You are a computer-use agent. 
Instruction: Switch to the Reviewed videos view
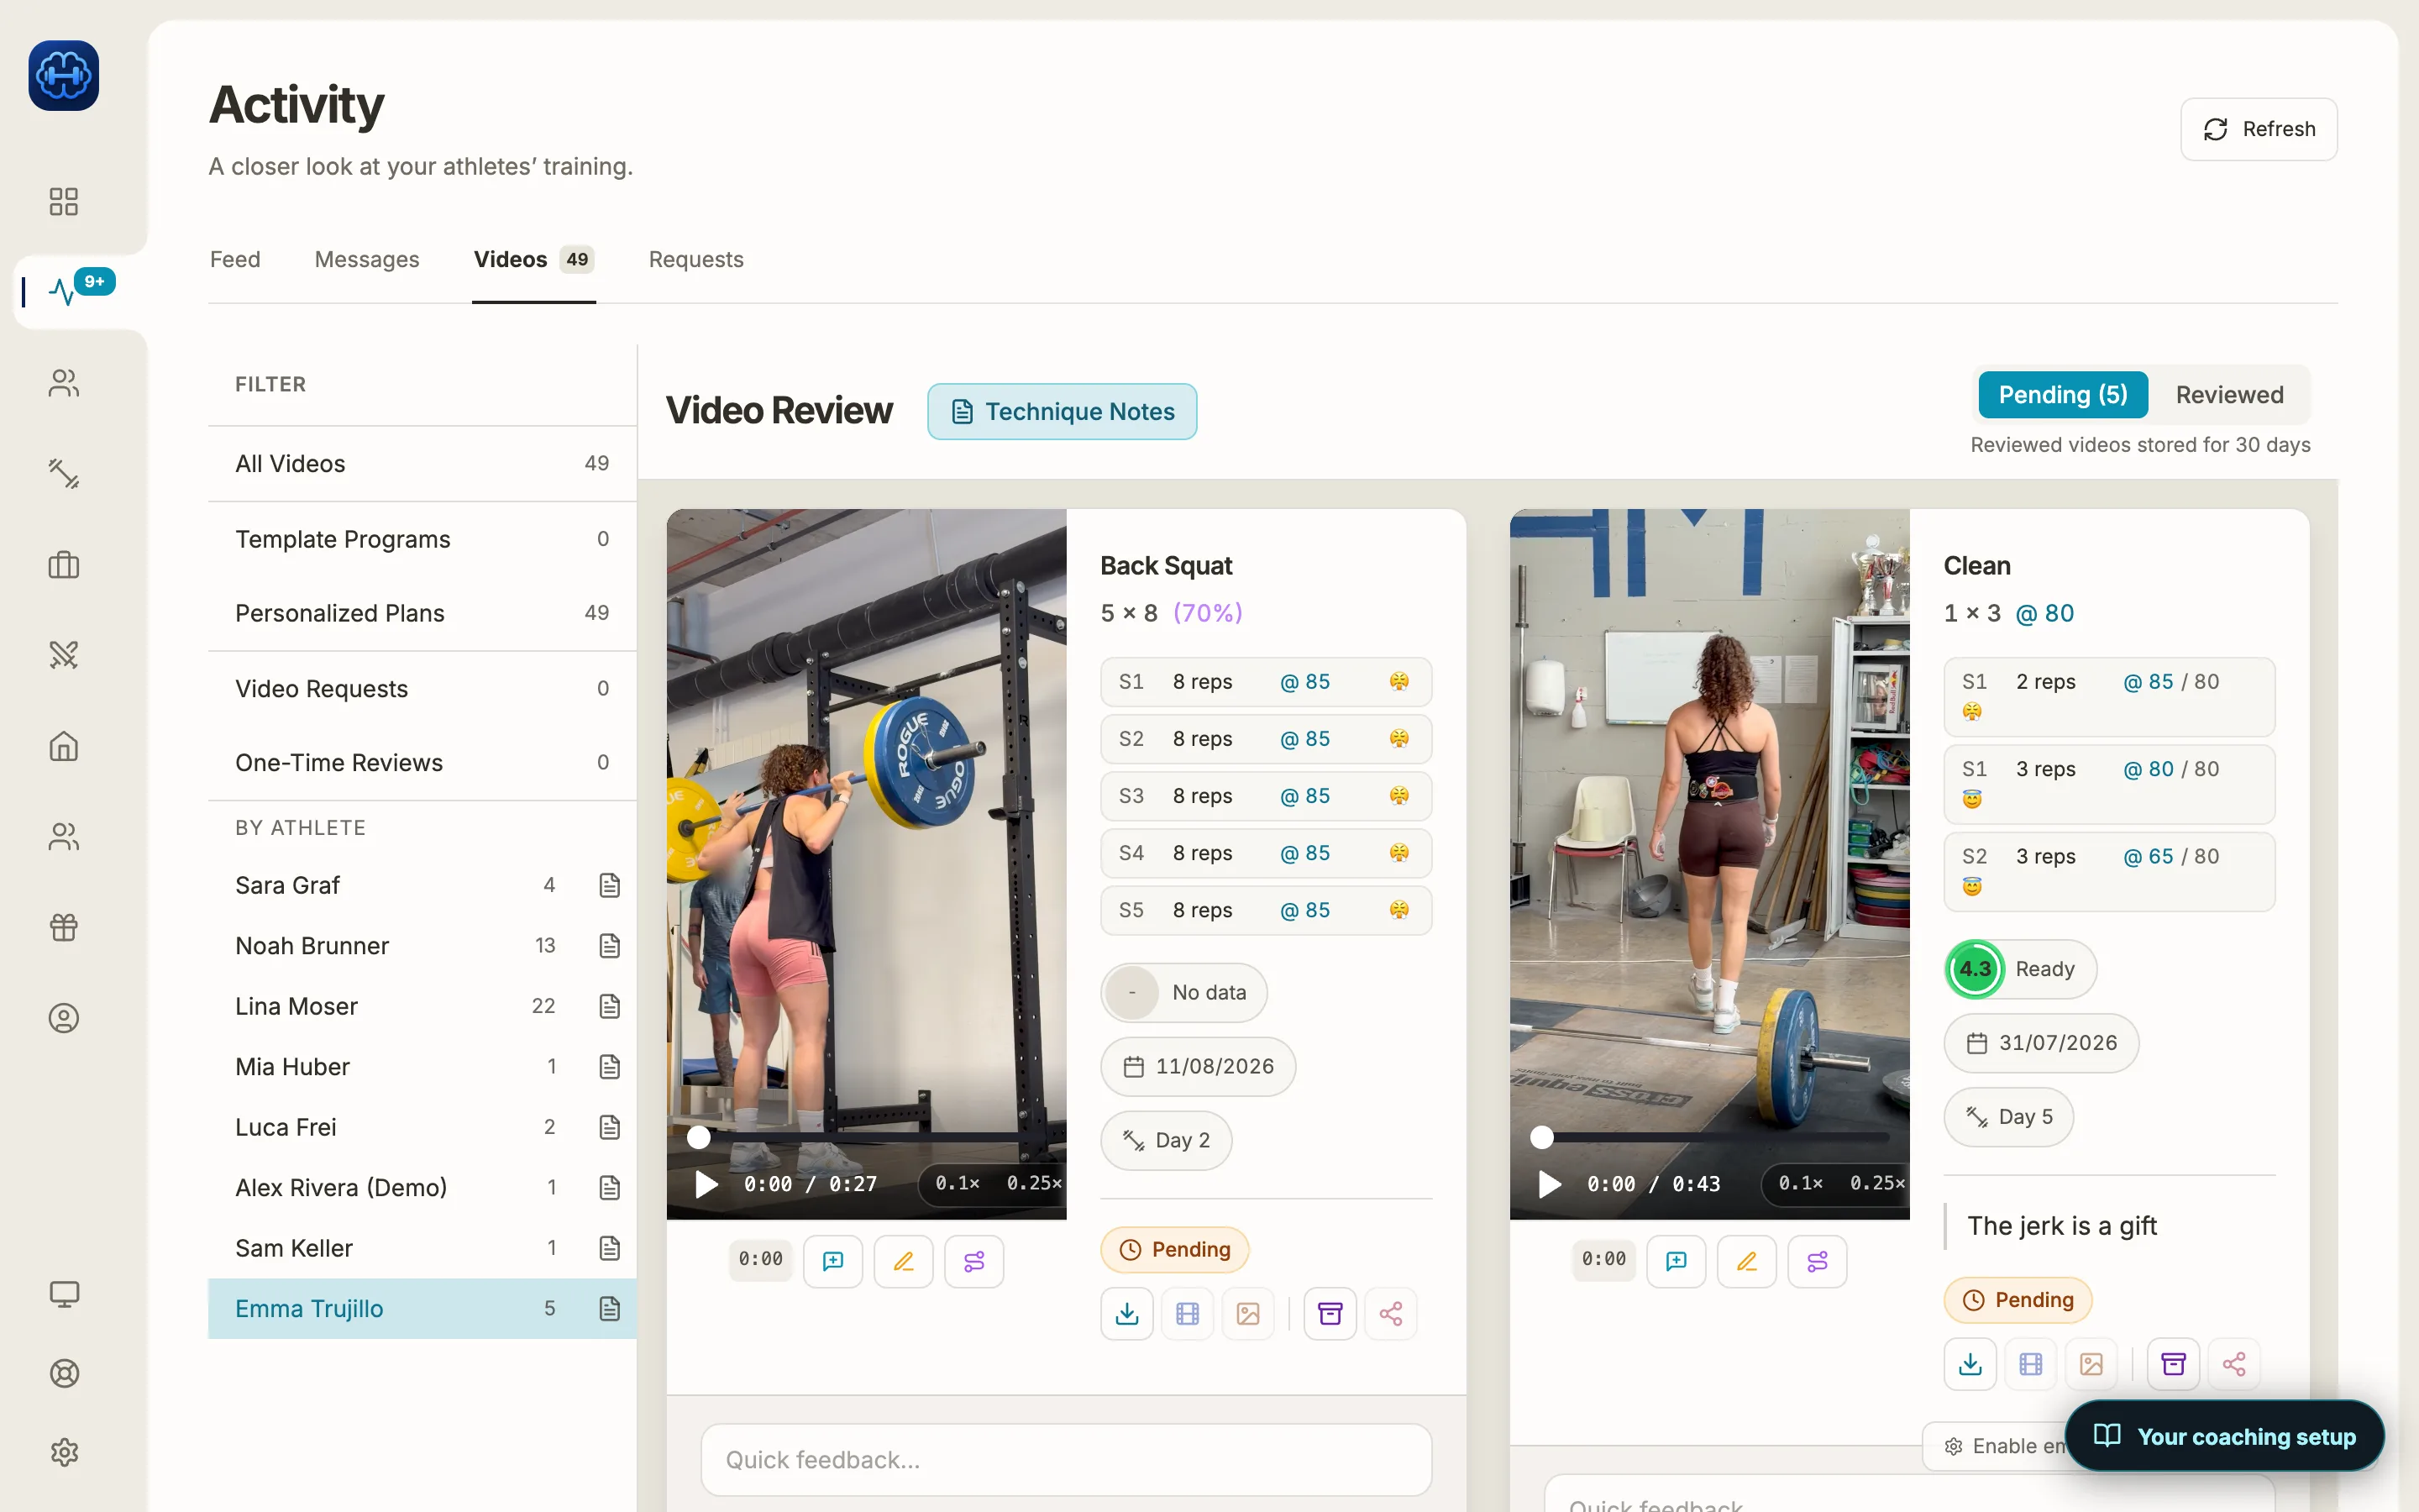[x=2229, y=395]
